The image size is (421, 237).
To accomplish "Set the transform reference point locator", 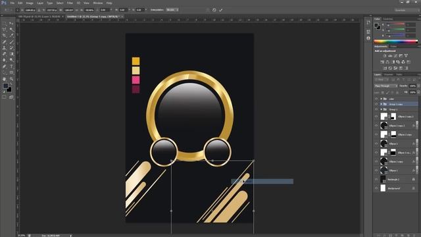I will tap(18, 10).
